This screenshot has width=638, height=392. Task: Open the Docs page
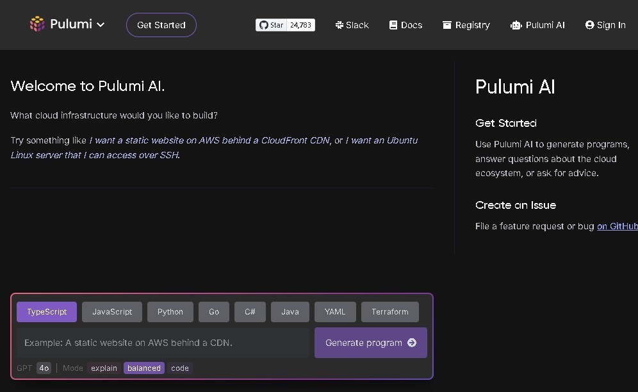405,25
